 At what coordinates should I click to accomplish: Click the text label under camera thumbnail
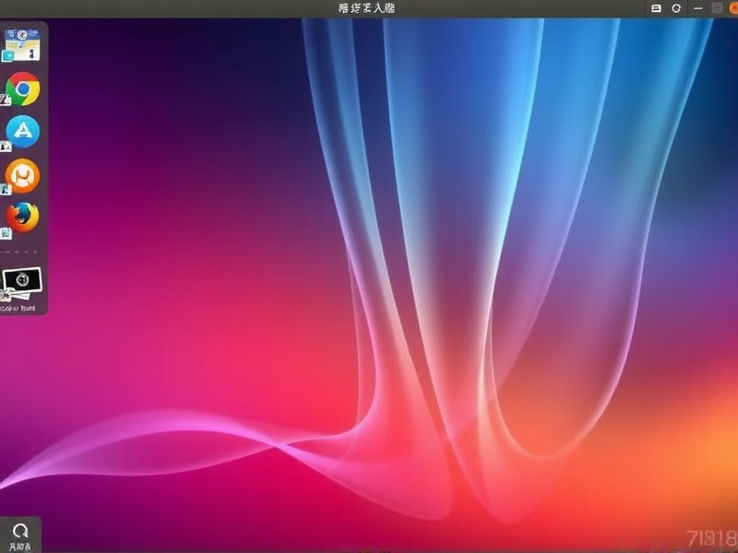(23, 307)
